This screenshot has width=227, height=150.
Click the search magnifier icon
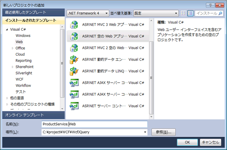pyautogui.click(x=220, y=13)
